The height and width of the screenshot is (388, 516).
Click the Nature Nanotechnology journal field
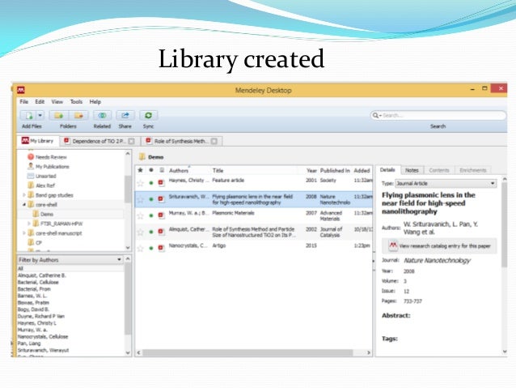(x=437, y=261)
